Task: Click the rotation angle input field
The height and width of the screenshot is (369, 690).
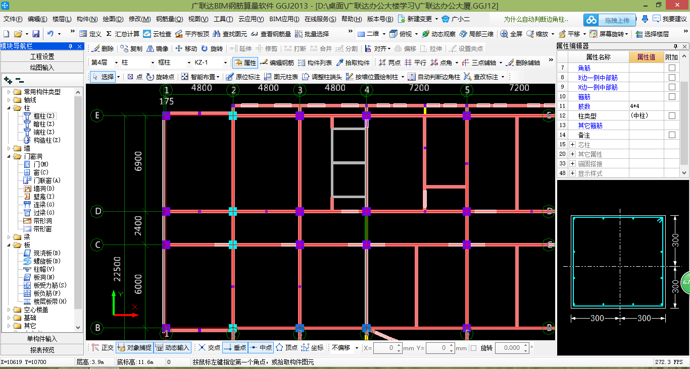Action: coord(512,348)
